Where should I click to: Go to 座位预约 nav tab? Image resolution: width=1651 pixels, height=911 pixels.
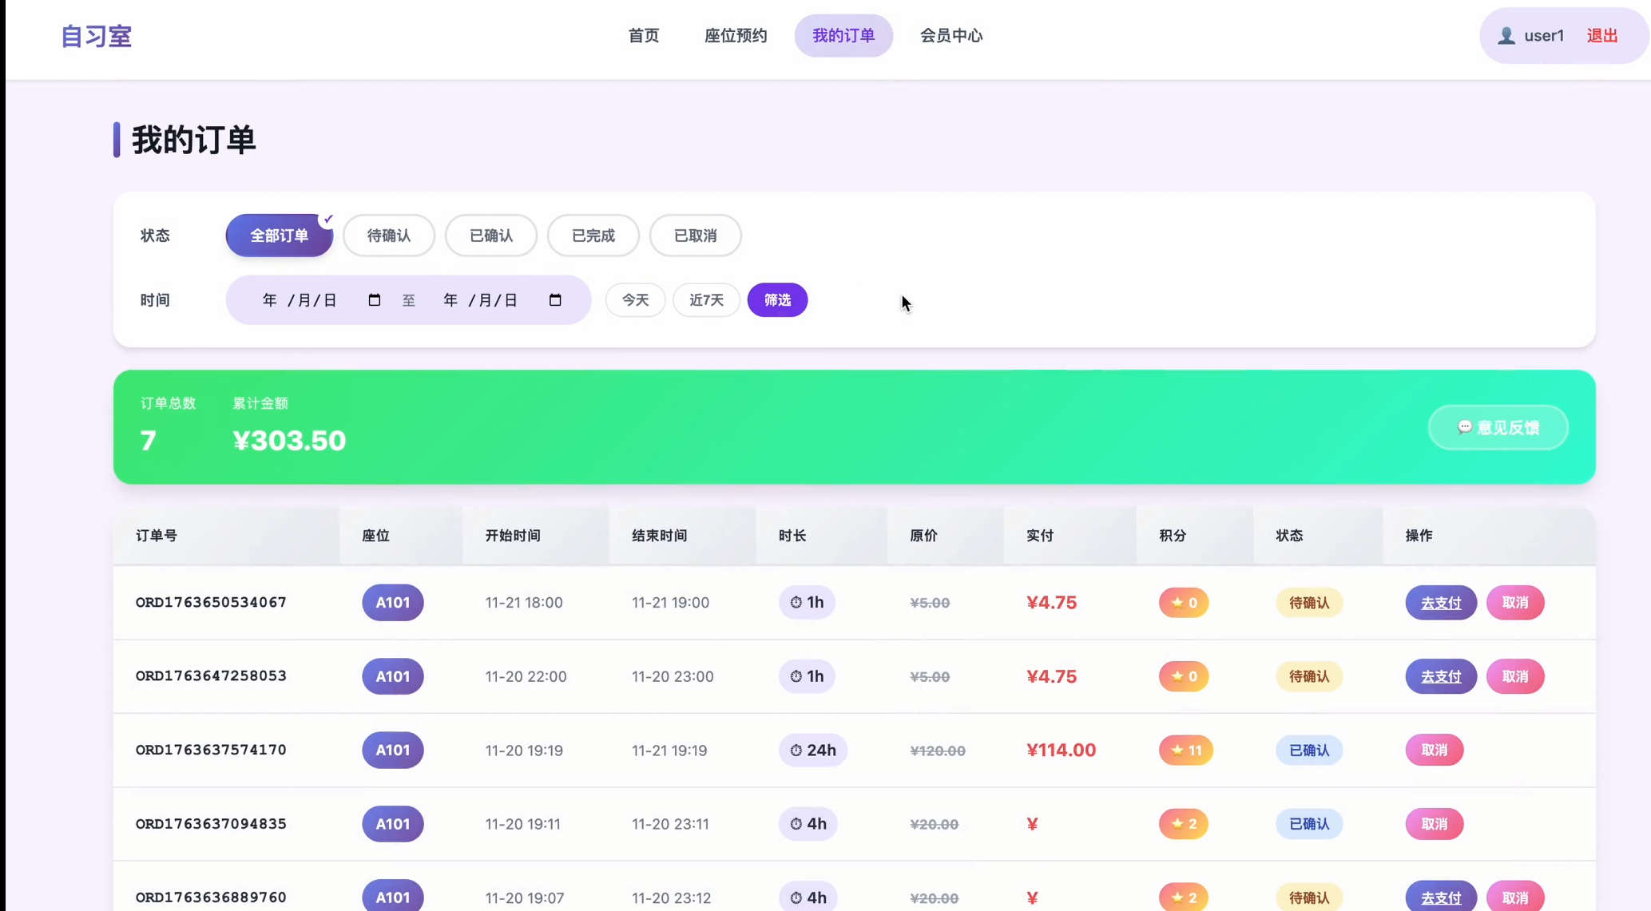735,36
